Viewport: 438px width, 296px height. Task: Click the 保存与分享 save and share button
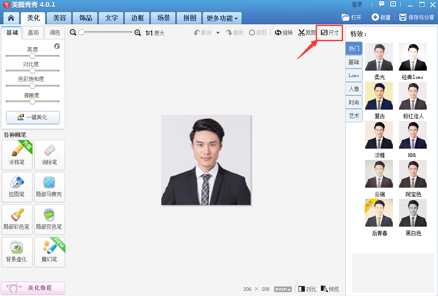pos(417,17)
